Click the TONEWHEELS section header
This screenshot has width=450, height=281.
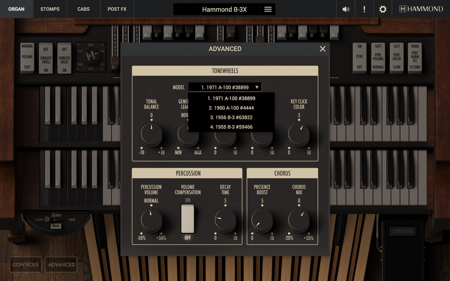click(x=225, y=71)
